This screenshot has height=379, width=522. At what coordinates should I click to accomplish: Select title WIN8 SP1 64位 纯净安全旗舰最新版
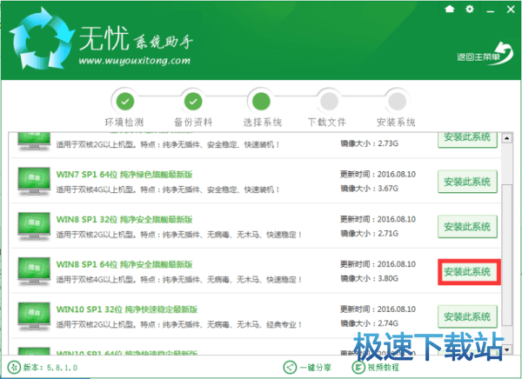(124, 264)
